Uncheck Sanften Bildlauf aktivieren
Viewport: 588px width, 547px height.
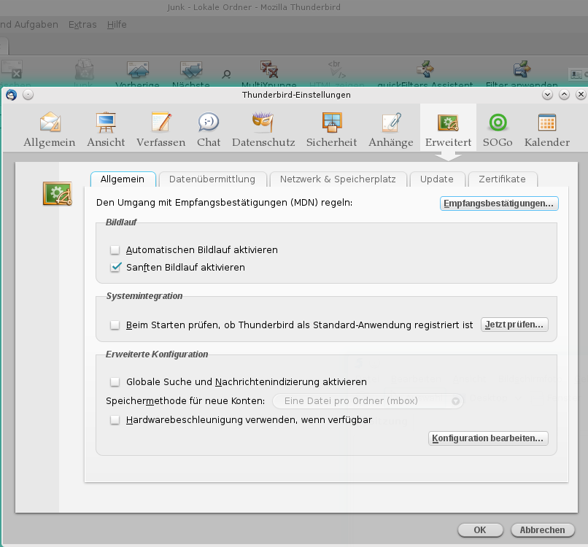coord(115,268)
